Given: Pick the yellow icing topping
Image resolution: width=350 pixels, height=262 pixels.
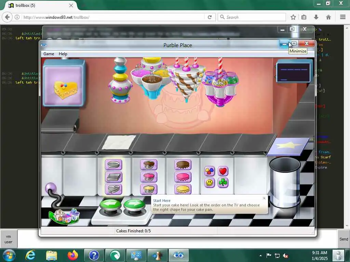Looking at the screenshot, I should click(183, 189).
